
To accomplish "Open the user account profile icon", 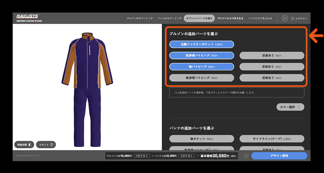I will click(x=285, y=18).
